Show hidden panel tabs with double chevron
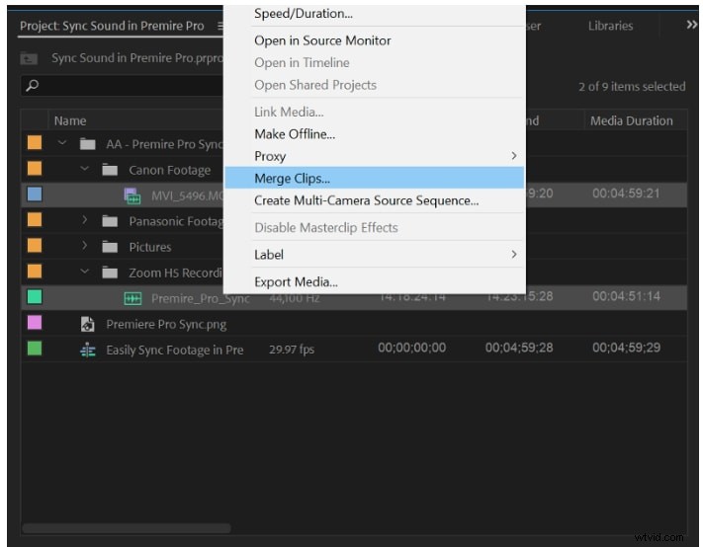 (x=691, y=25)
